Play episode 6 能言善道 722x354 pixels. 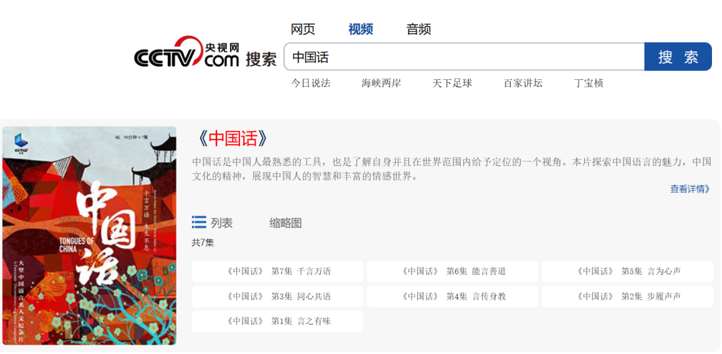453,271
